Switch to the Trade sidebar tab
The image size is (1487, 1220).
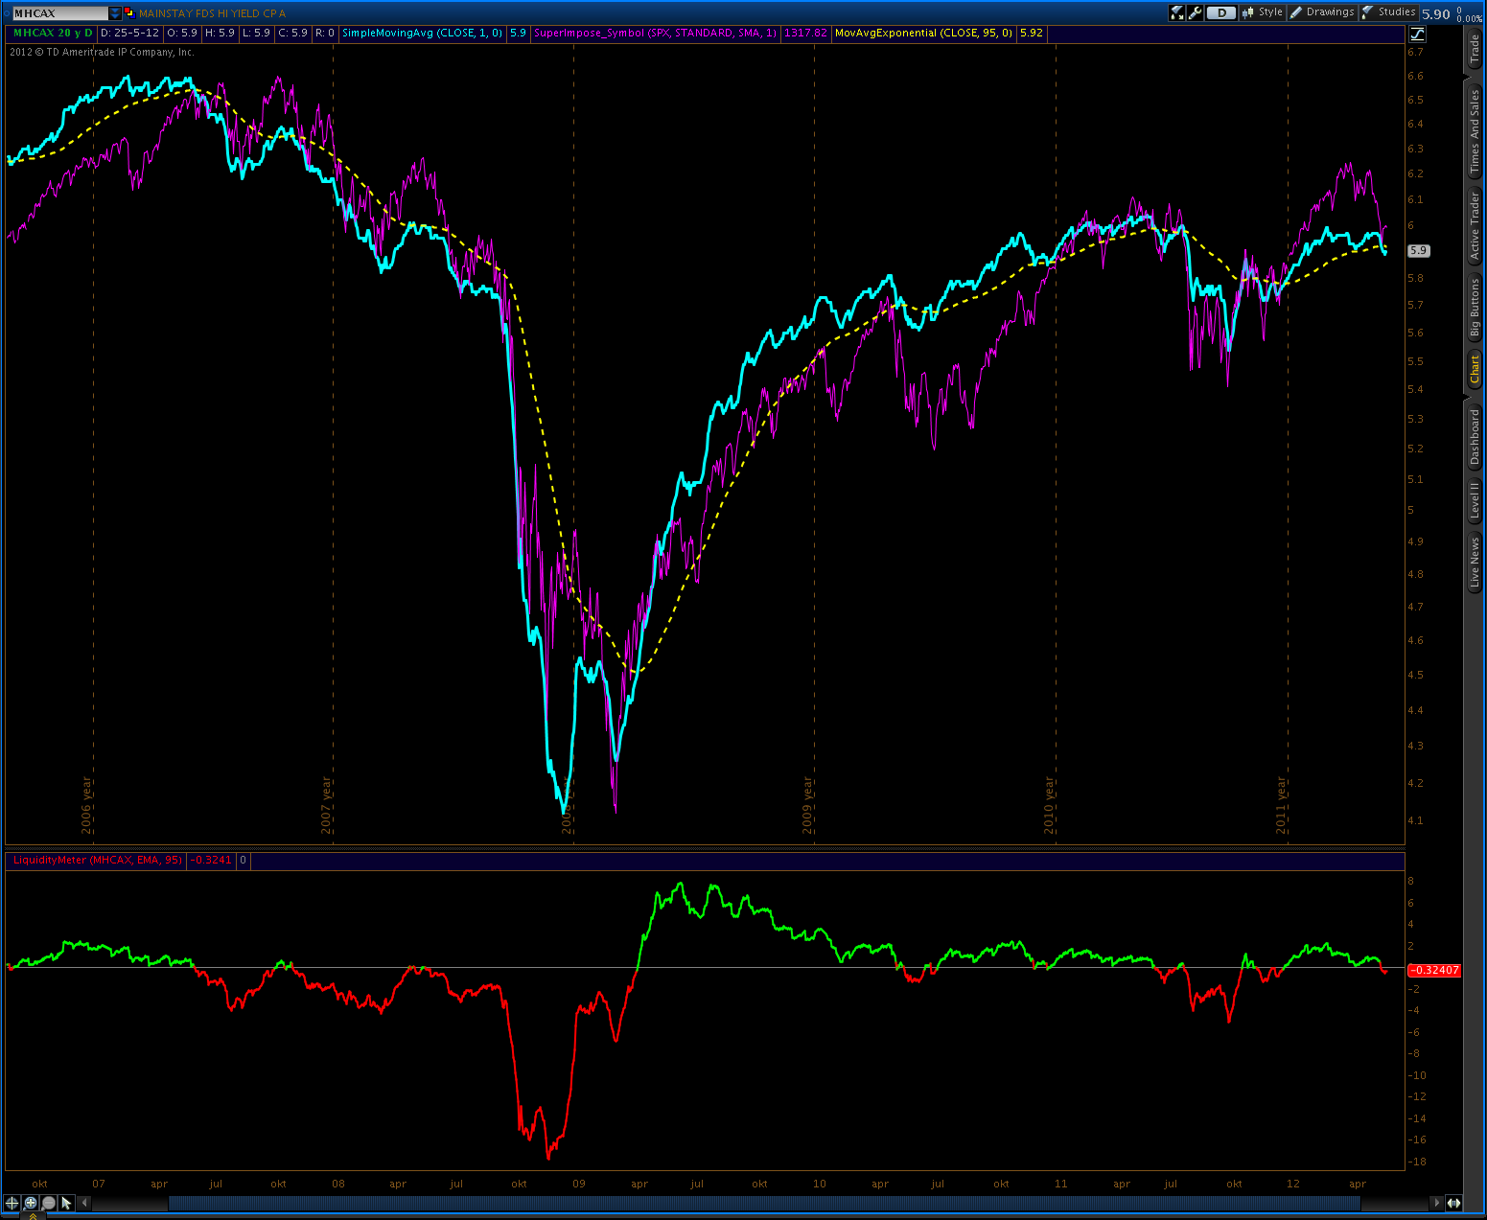tap(1475, 49)
